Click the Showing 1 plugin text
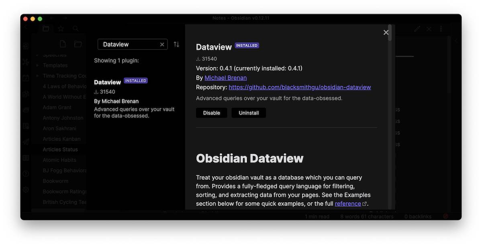This screenshot has height=247, width=482. tap(116, 61)
